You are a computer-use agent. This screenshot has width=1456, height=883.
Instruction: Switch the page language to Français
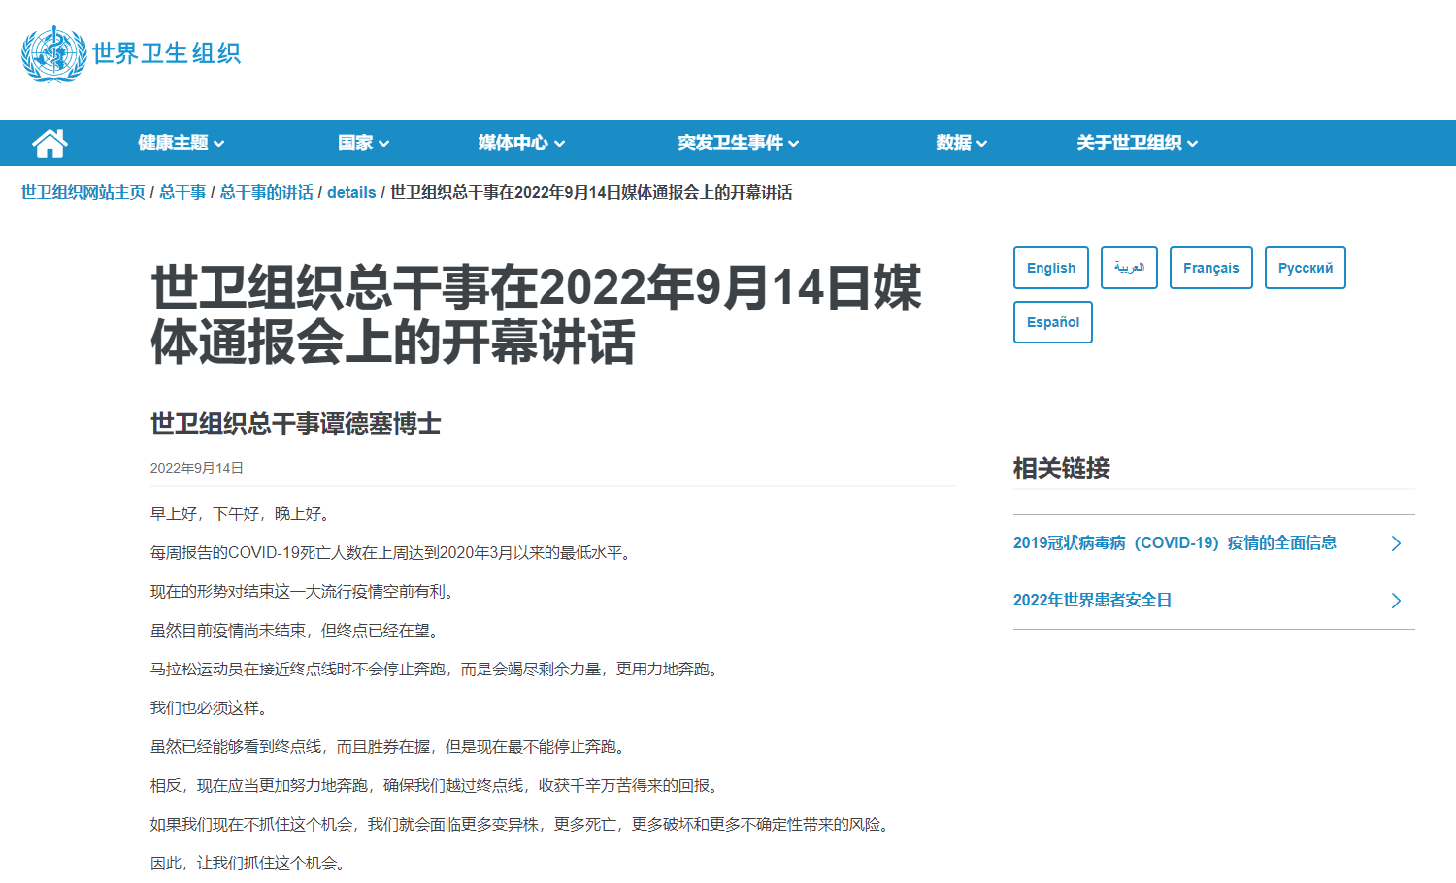tap(1211, 268)
